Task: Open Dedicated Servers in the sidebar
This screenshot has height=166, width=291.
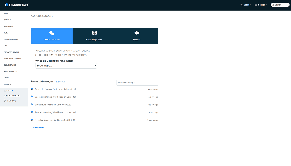Action: pos(11,52)
